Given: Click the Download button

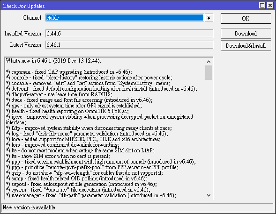Looking at the screenshot, I should coord(246,33).
